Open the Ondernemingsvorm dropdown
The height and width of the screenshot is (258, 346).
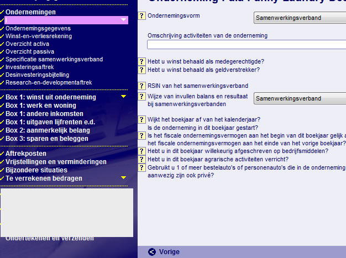point(299,18)
